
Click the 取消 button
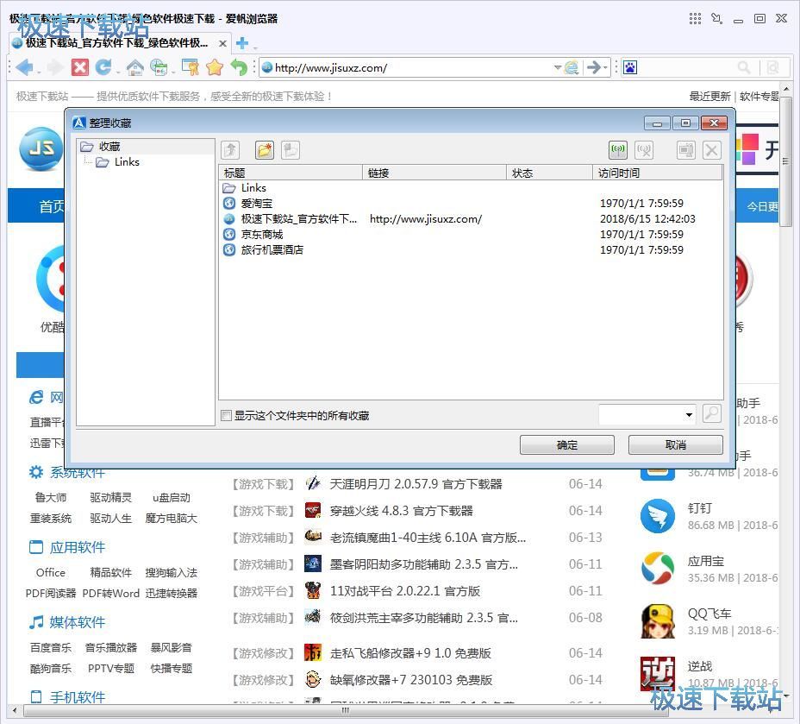(676, 444)
